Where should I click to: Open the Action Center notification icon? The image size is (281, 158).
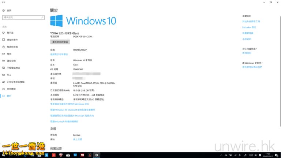[277, 155]
